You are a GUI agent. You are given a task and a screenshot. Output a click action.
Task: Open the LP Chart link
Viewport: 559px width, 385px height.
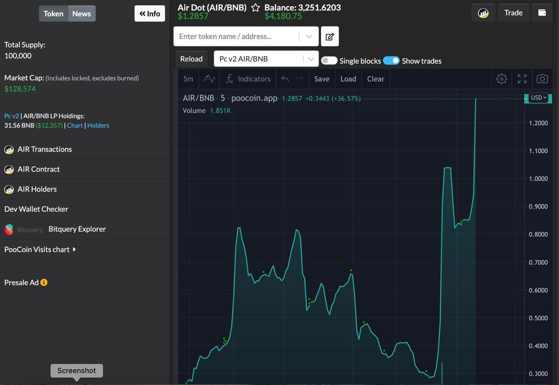[x=75, y=125]
